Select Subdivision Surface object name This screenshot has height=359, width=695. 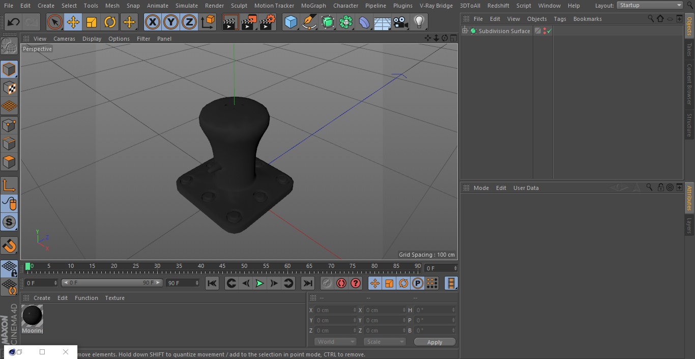click(x=504, y=31)
